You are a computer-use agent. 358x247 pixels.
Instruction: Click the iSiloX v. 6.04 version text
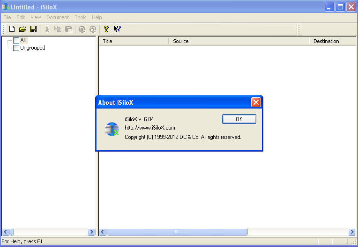139,119
